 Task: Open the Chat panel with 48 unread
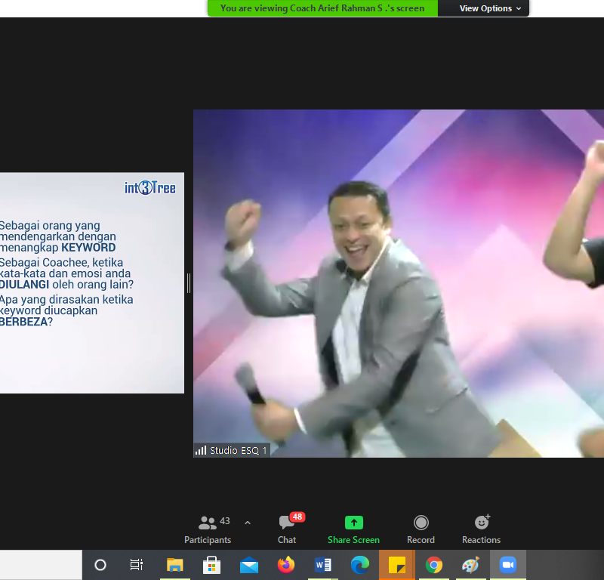tap(287, 529)
